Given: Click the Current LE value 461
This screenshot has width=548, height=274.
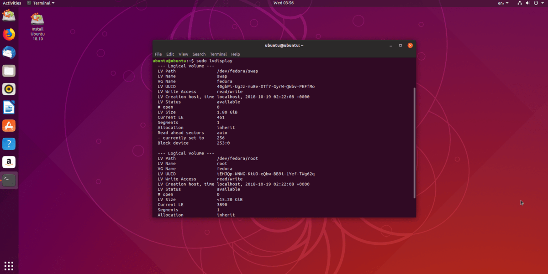Looking at the screenshot, I should point(221,117).
